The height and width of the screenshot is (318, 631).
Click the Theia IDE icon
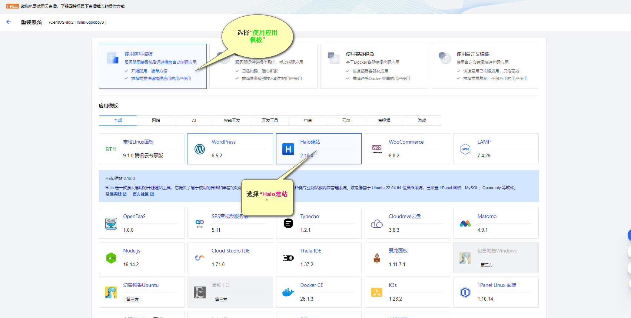[288, 258]
